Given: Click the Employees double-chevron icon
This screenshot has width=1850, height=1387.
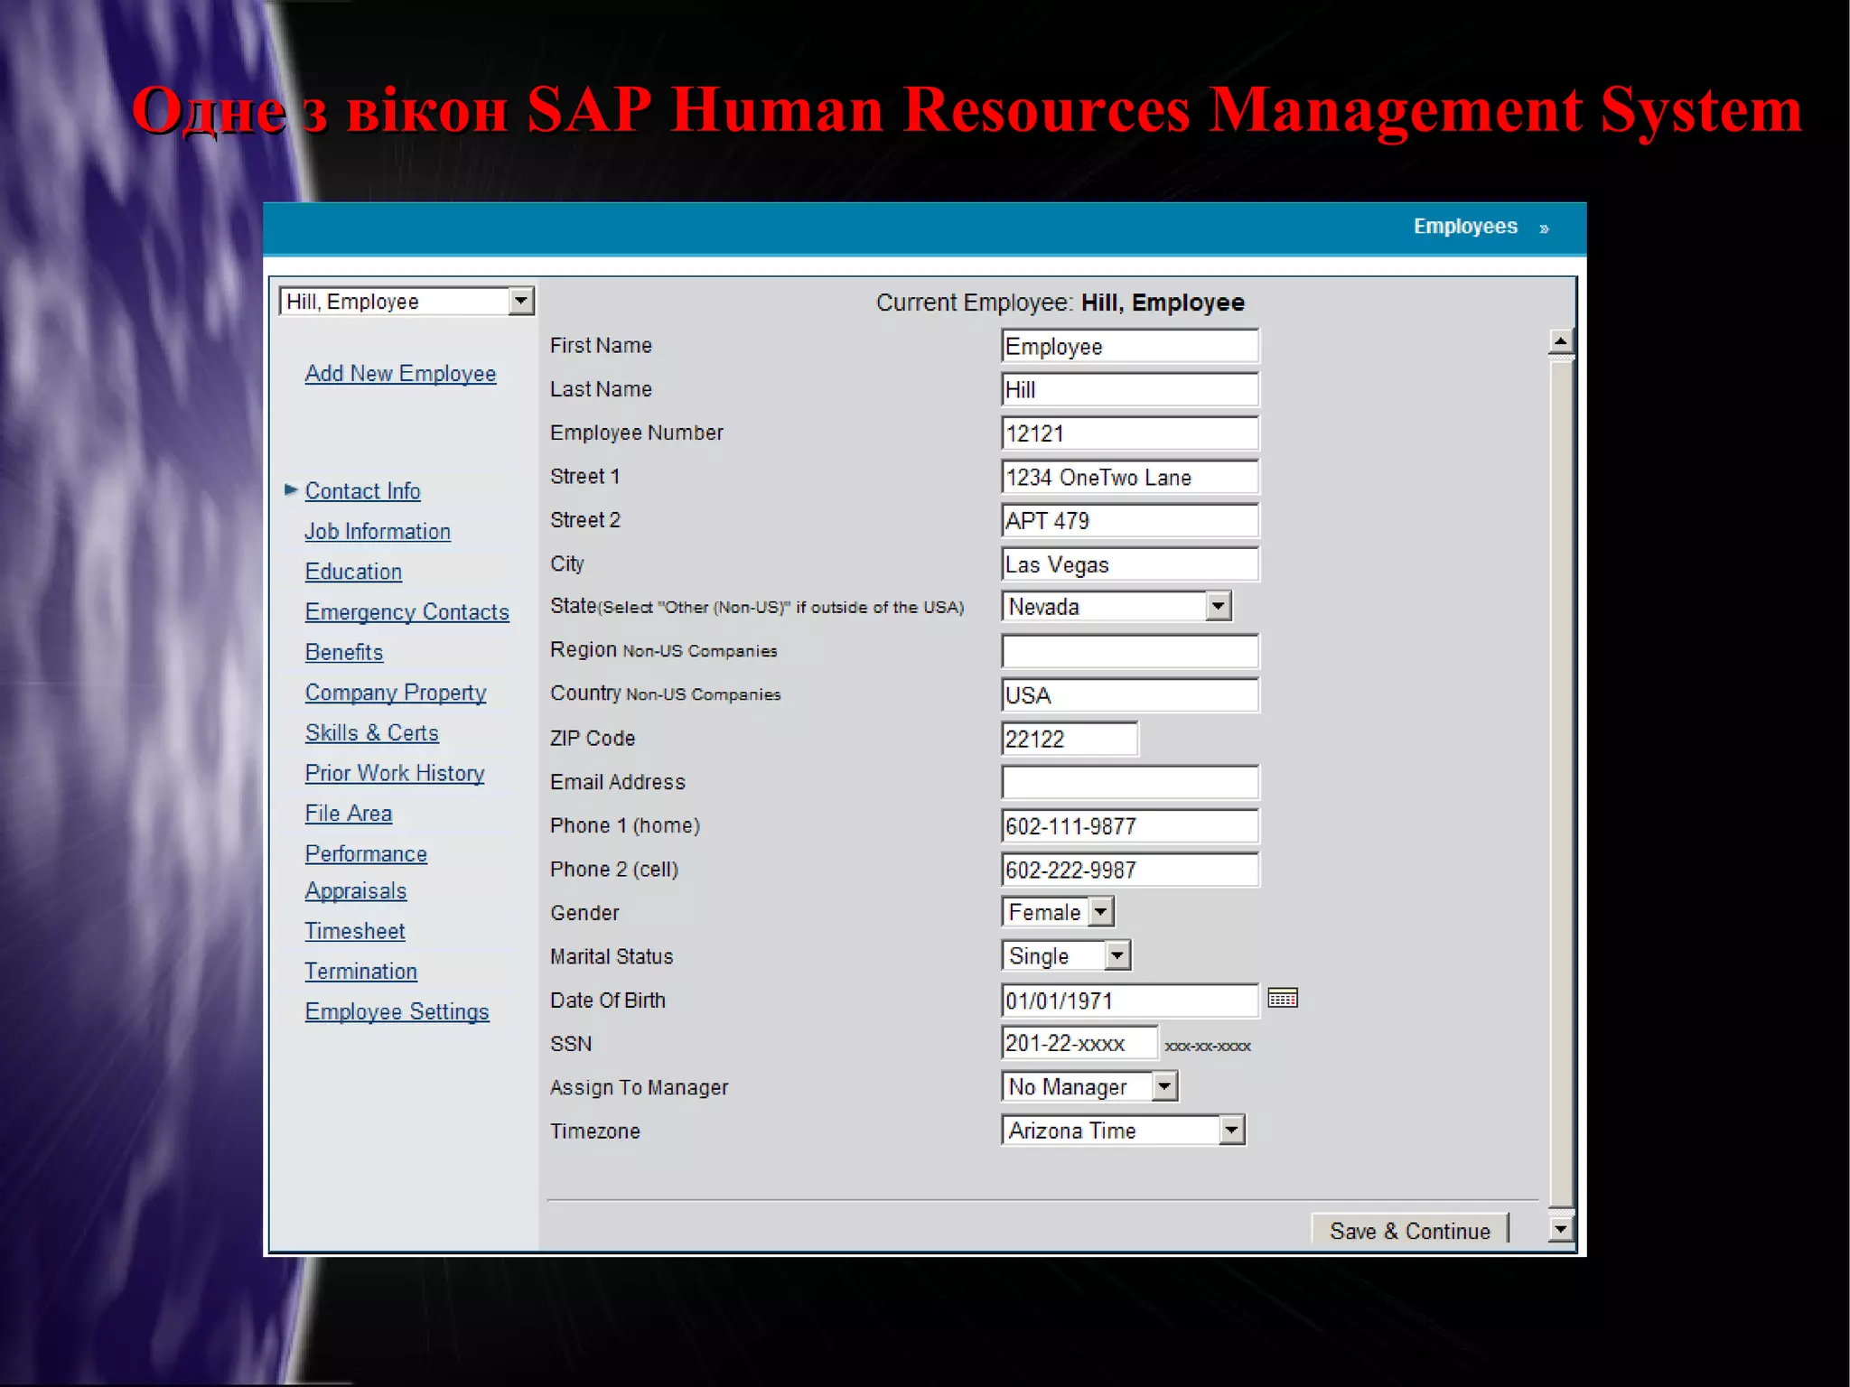Looking at the screenshot, I should 1545,228.
